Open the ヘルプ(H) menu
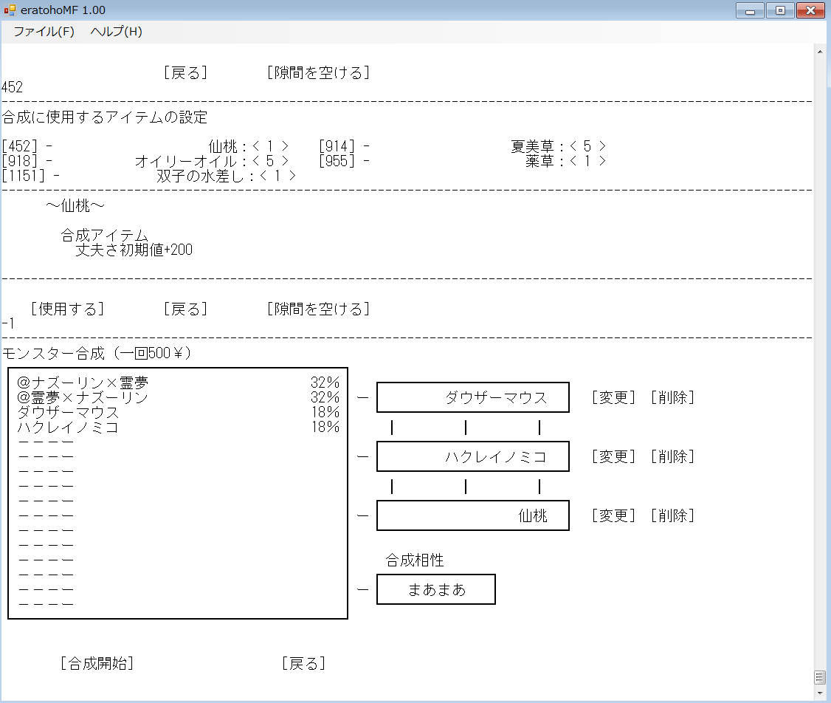831x703 pixels. coord(116,32)
